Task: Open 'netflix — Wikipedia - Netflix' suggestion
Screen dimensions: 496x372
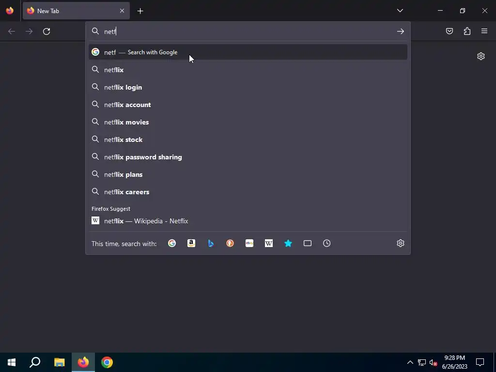Action: click(x=248, y=221)
